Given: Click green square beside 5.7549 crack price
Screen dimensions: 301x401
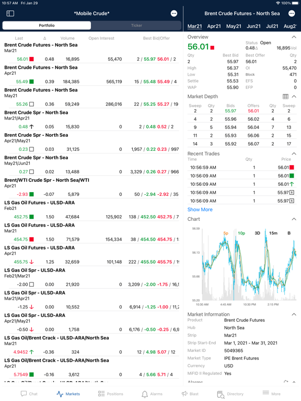Looking at the screenshot, I should point(31,374).
